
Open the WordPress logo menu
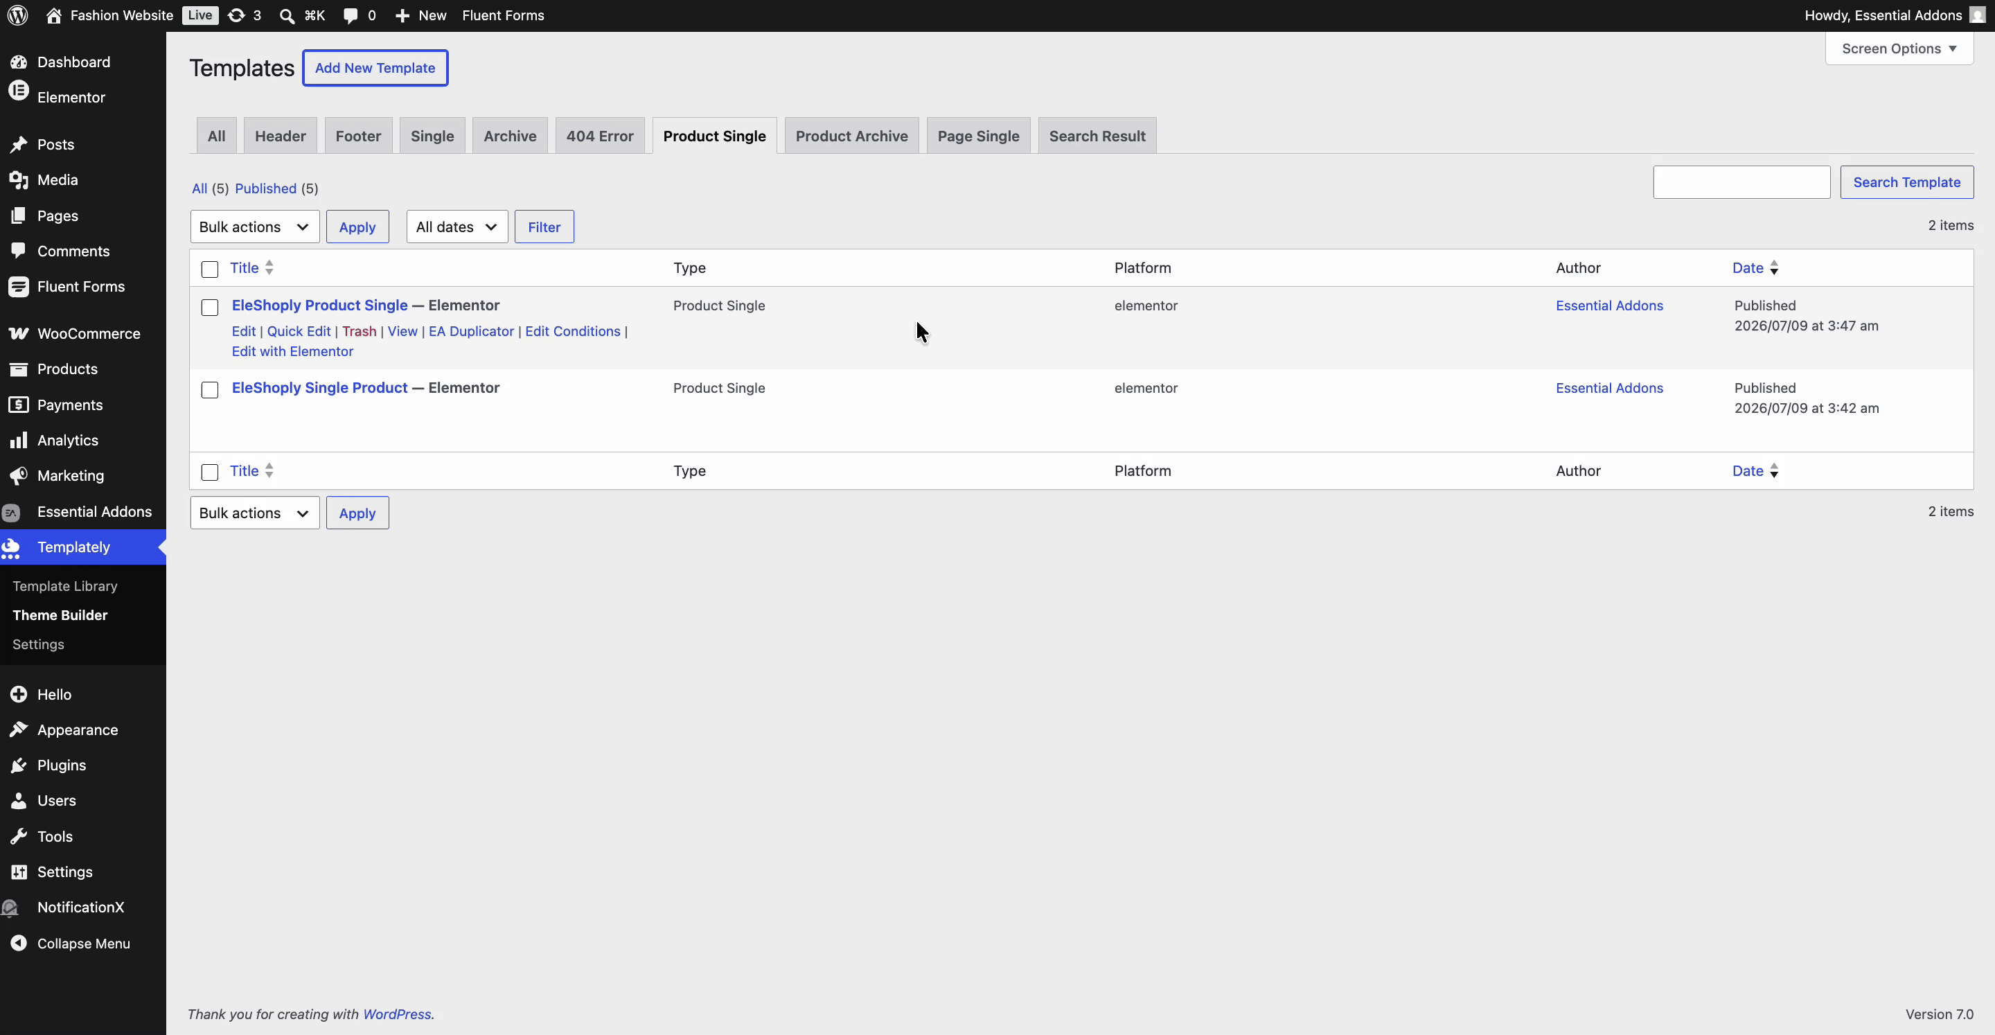(18, 15)
